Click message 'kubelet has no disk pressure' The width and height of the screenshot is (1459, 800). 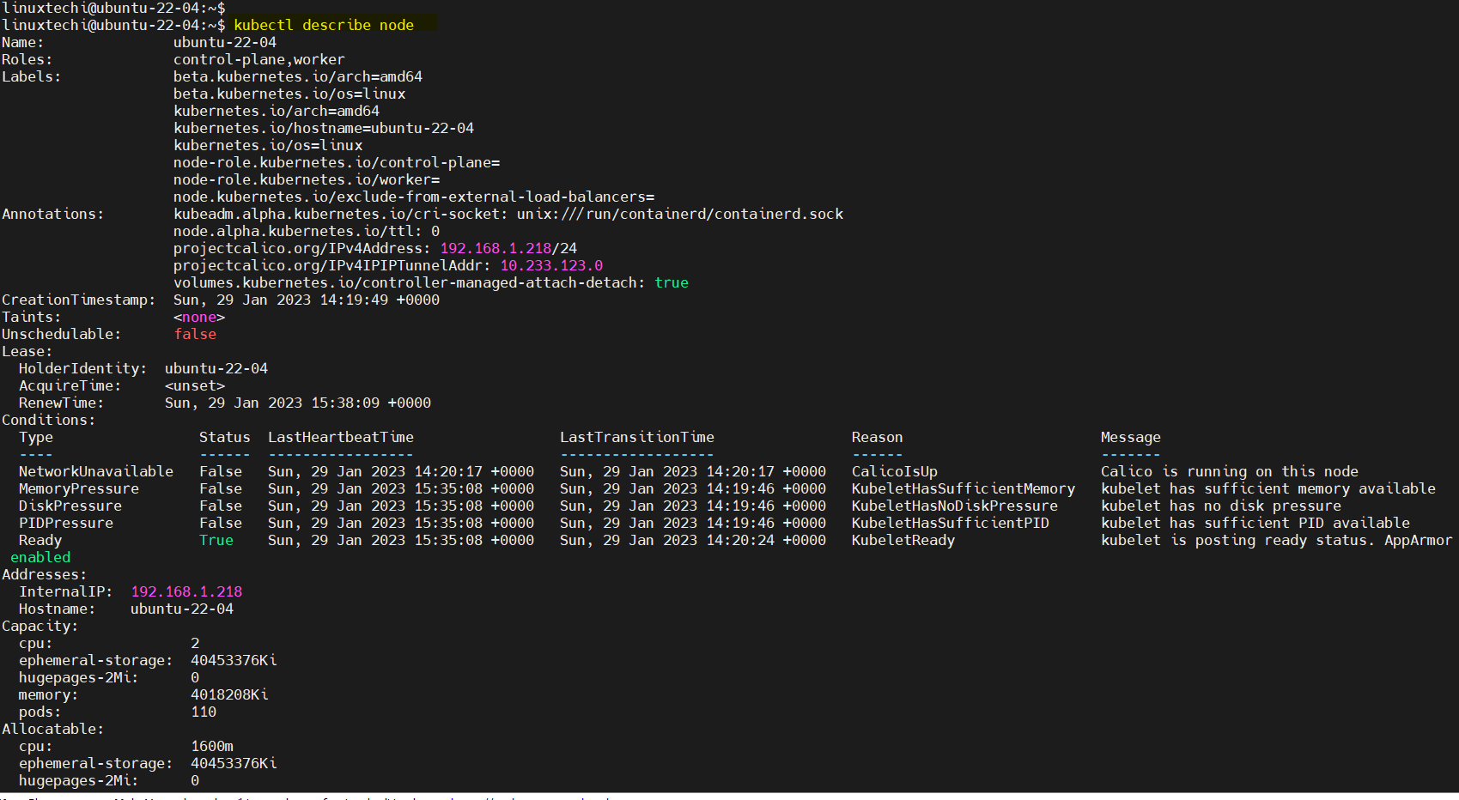[1220, 506]
